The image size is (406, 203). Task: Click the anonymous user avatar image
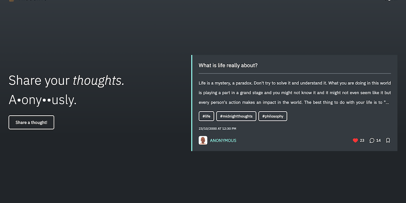tap(203, 140)
